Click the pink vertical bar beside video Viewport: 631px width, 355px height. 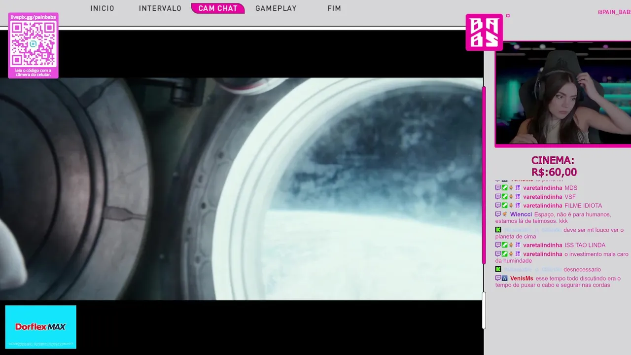pyautogui.click(x=484, y=175)
